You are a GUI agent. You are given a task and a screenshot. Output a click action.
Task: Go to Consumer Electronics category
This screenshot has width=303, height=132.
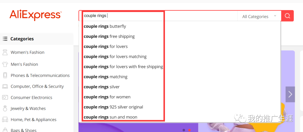coord(31,97)
